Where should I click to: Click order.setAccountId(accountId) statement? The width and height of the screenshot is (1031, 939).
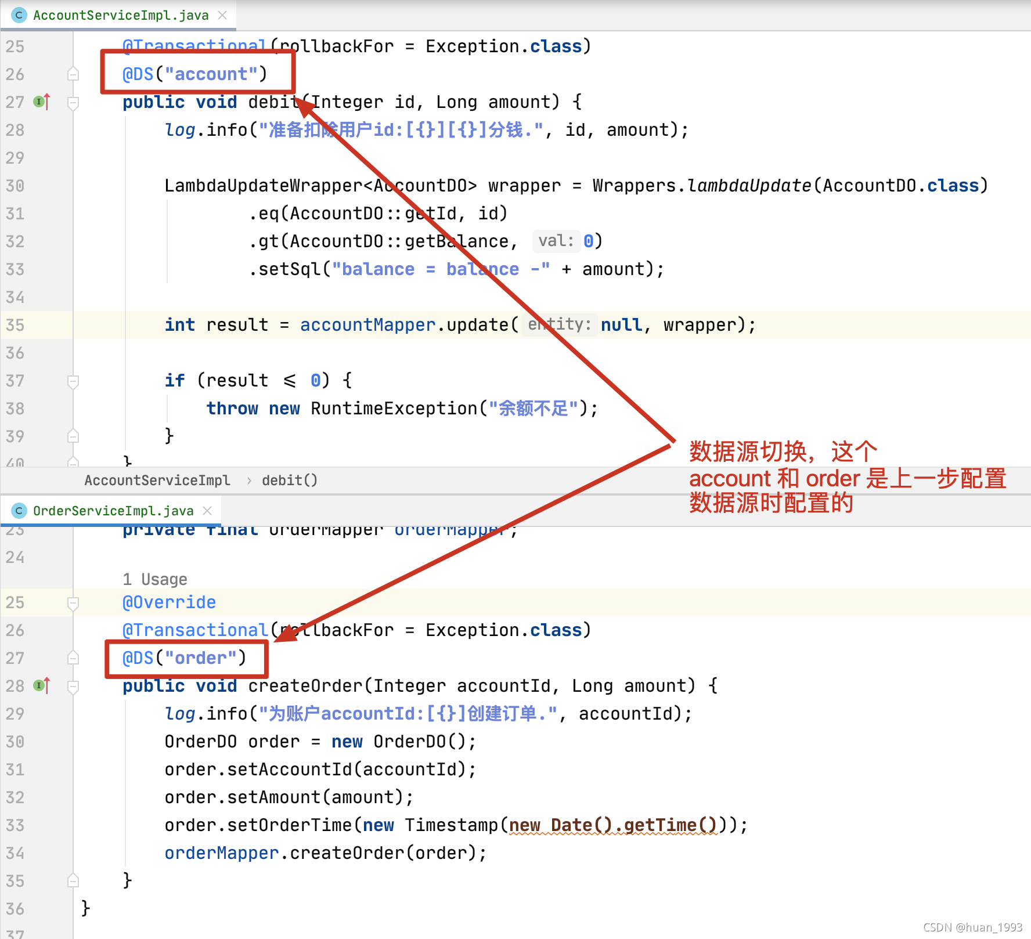[x=320, y=770]
